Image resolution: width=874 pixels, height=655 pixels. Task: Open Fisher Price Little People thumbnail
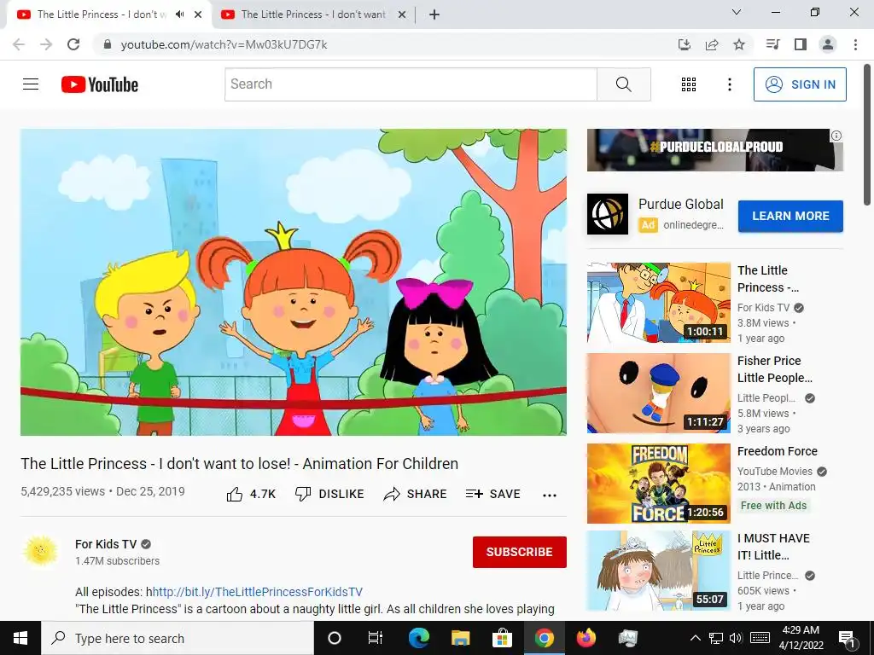click(658, 392)
